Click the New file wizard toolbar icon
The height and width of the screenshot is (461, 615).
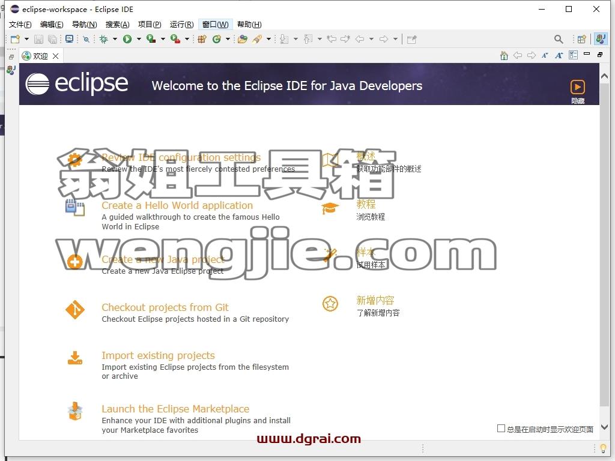[15, 39]
